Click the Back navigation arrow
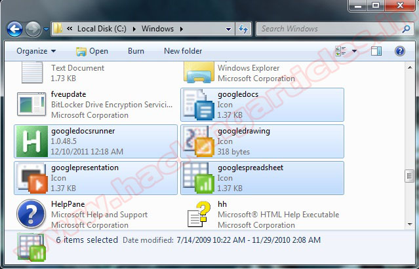Screen dimensions: 419x269 [x=14, y=29]
